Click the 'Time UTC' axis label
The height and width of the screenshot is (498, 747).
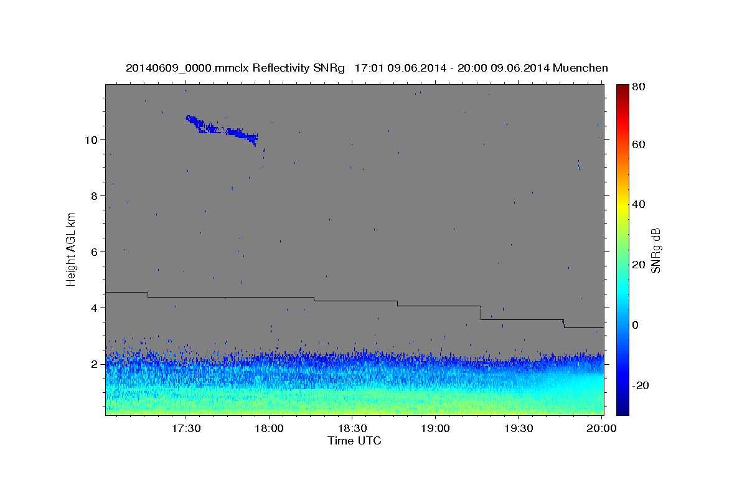[354, 441]
